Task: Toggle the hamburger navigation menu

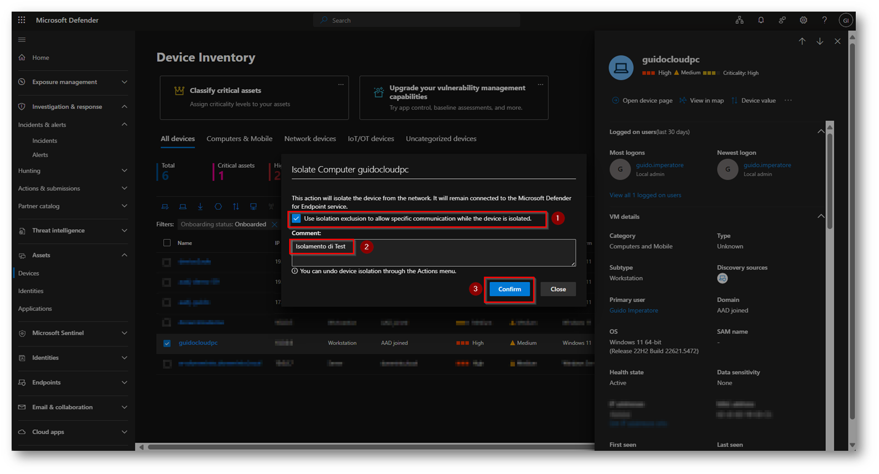Action: pos(22,40)
